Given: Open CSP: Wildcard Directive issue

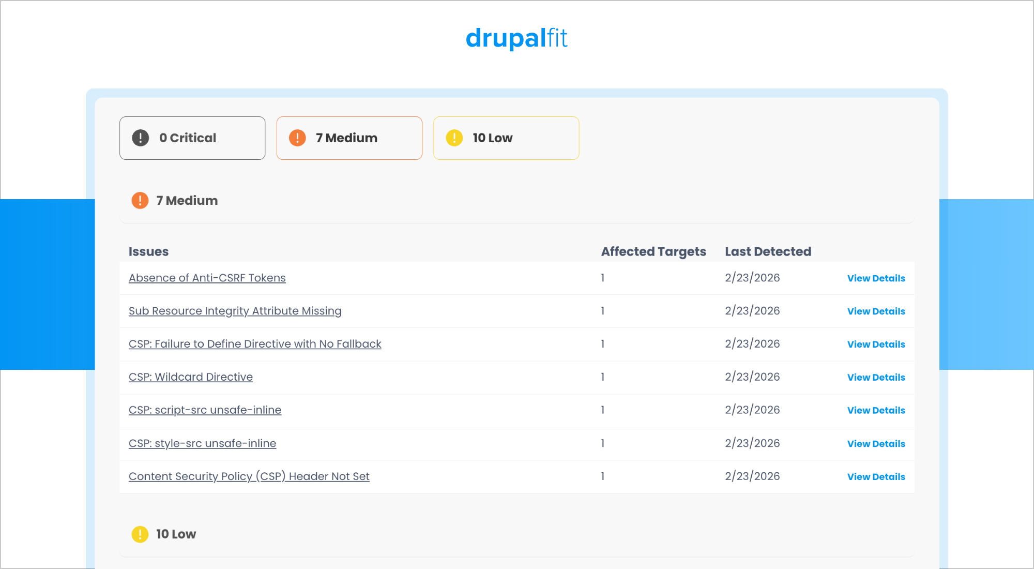Looking at the screenshot, I should point(191,378).
